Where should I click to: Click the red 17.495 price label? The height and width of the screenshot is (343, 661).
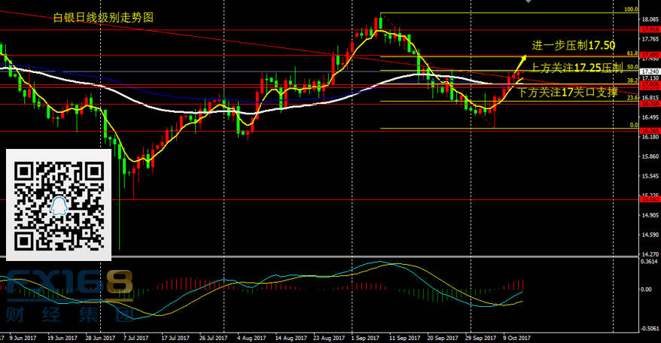pyautogui.click(x=649, y=55)
